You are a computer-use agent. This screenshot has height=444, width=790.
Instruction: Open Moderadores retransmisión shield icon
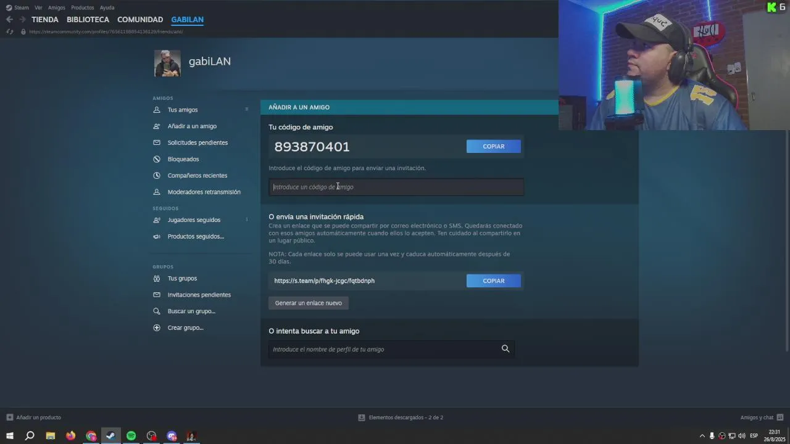pos(157,192)
